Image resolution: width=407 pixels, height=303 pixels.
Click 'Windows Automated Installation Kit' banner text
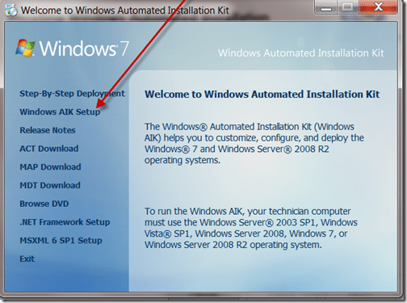click(301, 53)
